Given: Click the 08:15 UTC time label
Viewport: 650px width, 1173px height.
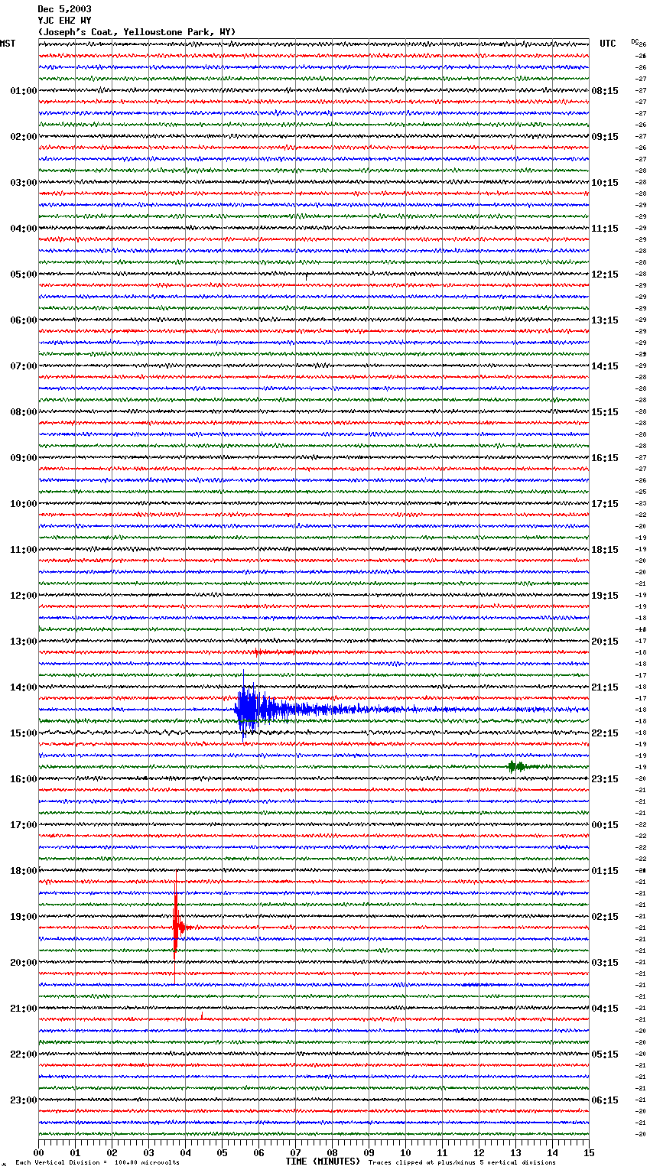Looking at the screenshot, I should [605, 91].
